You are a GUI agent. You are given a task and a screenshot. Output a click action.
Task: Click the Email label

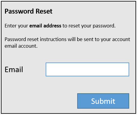[x=14, y=69]
